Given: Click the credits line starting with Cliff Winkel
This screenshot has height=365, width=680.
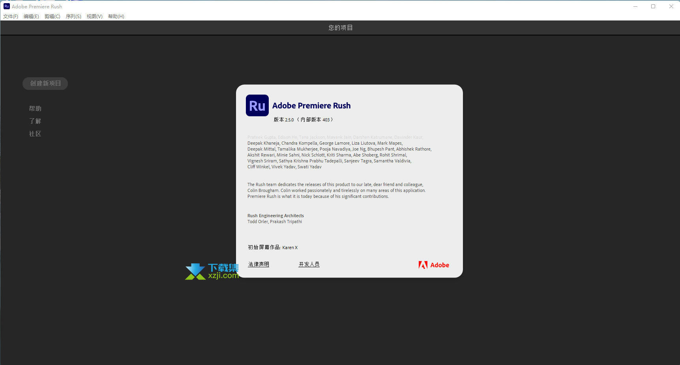Looking at the screenshot, I should click(x=285, y=167).
